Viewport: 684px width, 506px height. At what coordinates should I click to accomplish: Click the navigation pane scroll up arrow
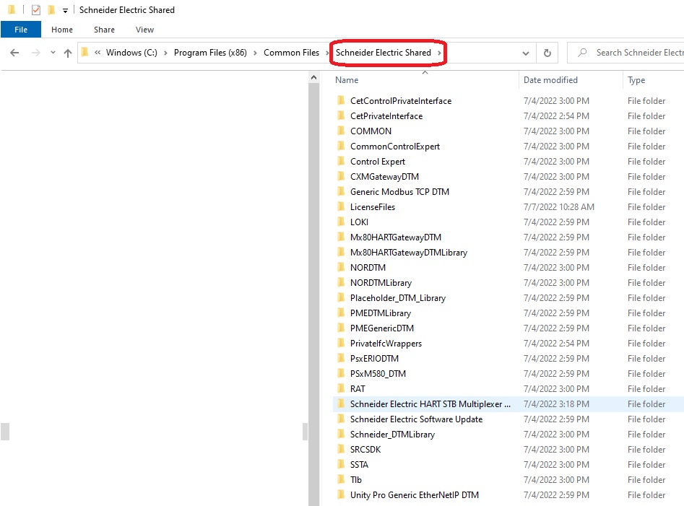pyautogui.click(x=313, y=77)
